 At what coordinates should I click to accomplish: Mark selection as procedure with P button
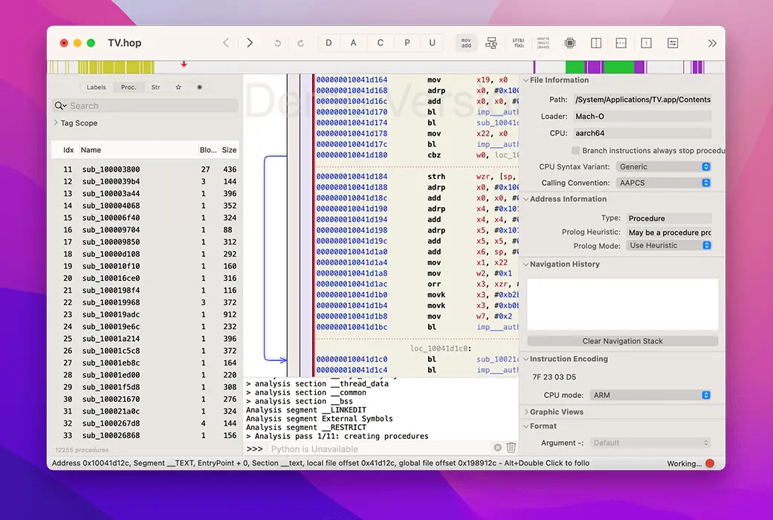click(407, 43)
